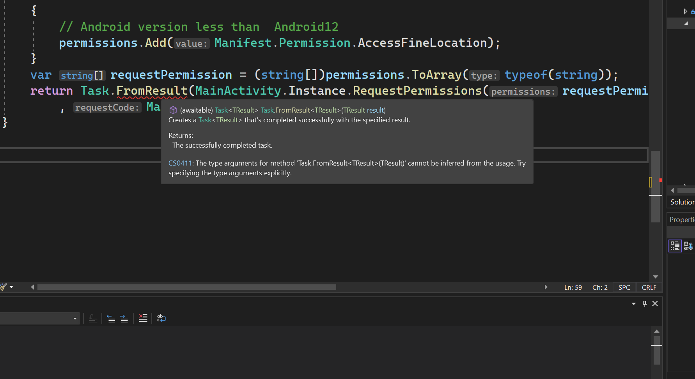695x379 pixels.
Task: Open the Output panel options chevron menu
Action: (x=633, y=303)
